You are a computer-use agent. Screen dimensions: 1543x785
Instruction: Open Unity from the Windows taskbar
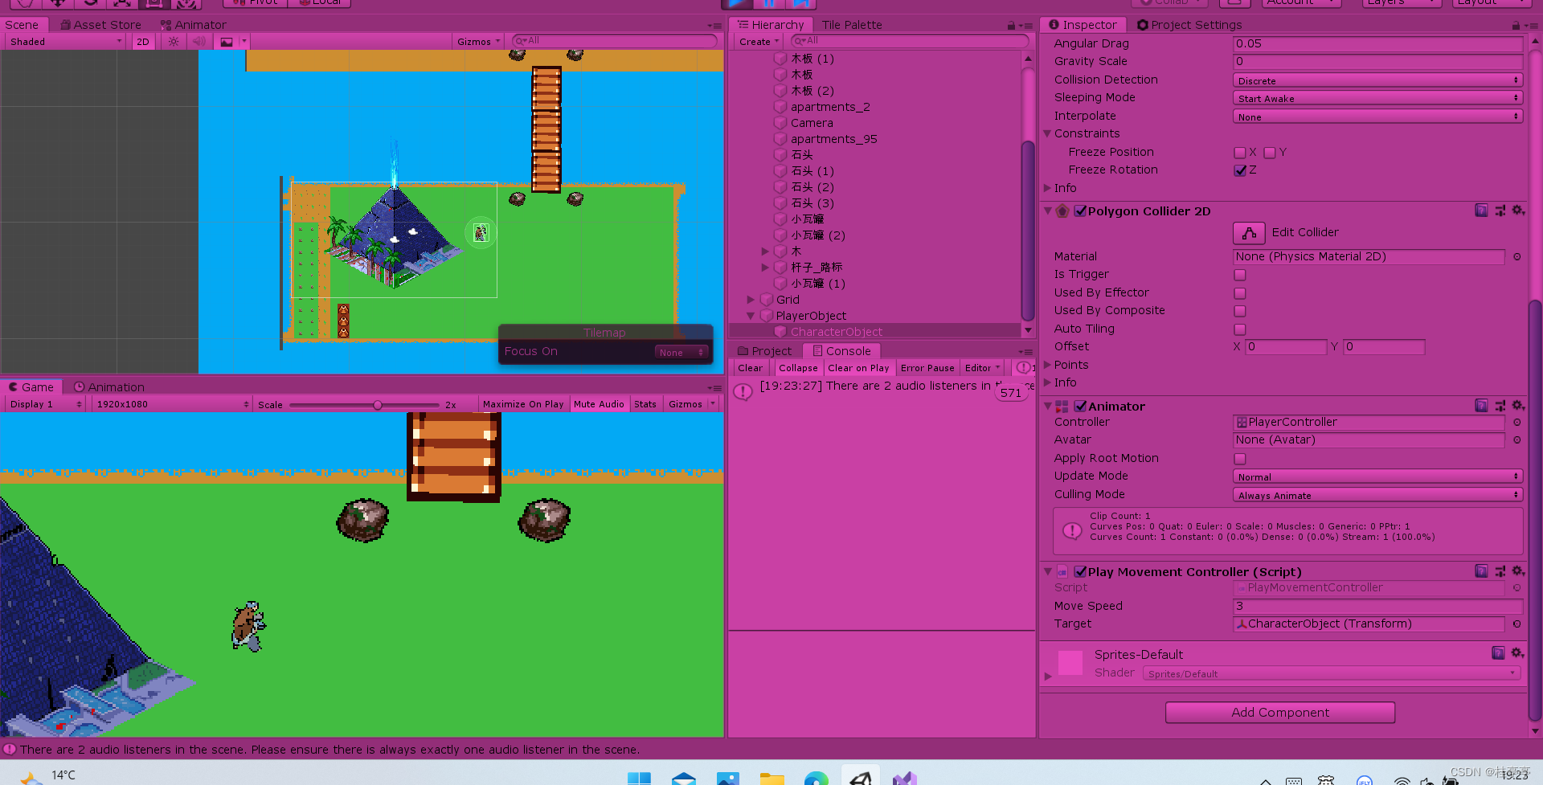click(859, 776)
